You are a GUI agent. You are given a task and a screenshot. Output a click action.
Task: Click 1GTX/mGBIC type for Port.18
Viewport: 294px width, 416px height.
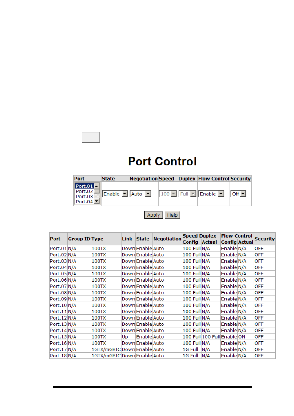point(106,356)
